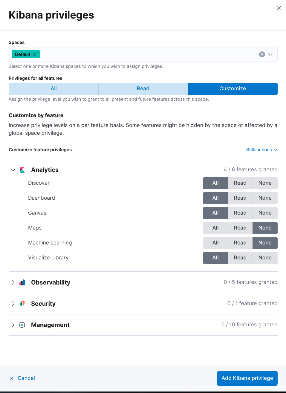This screenshot has width=286, height=393.
Task: Expand the Observability feature group
Action: coord(13,282)
